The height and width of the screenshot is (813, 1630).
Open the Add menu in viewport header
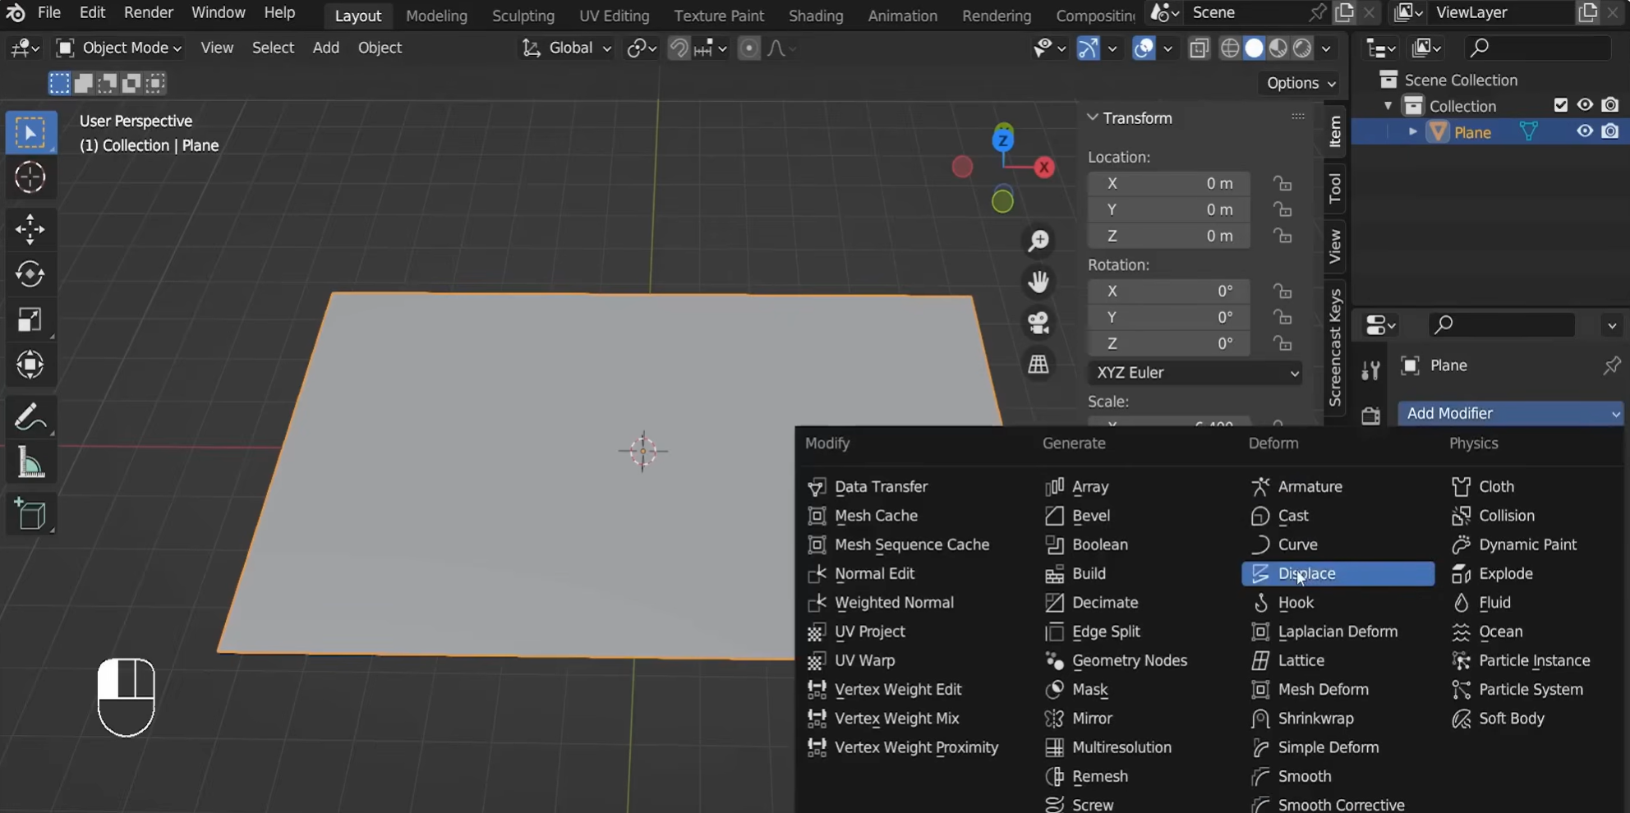[326, 48]
